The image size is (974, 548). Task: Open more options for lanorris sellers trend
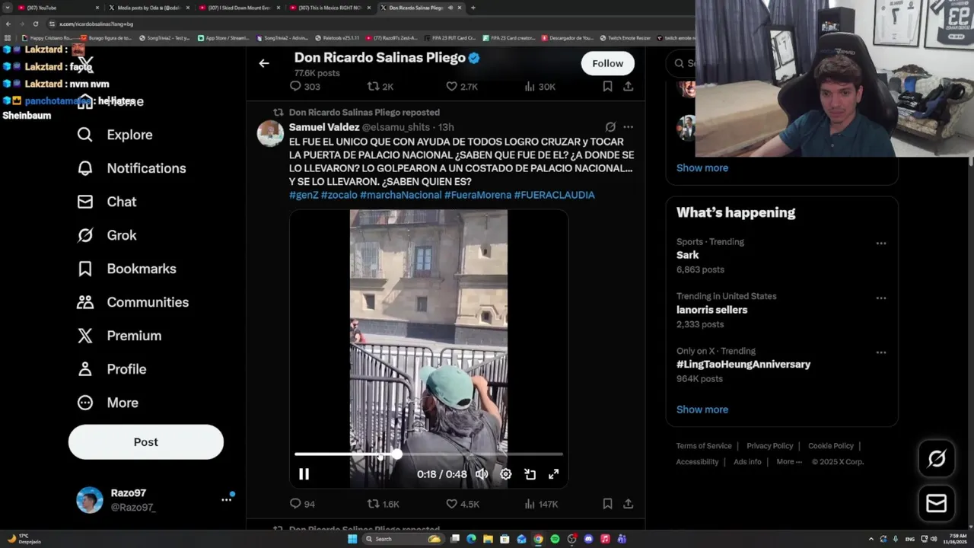pyautogui.click(x=880, y=298)
